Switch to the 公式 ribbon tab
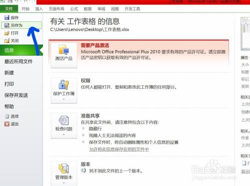 coord(74,9)
